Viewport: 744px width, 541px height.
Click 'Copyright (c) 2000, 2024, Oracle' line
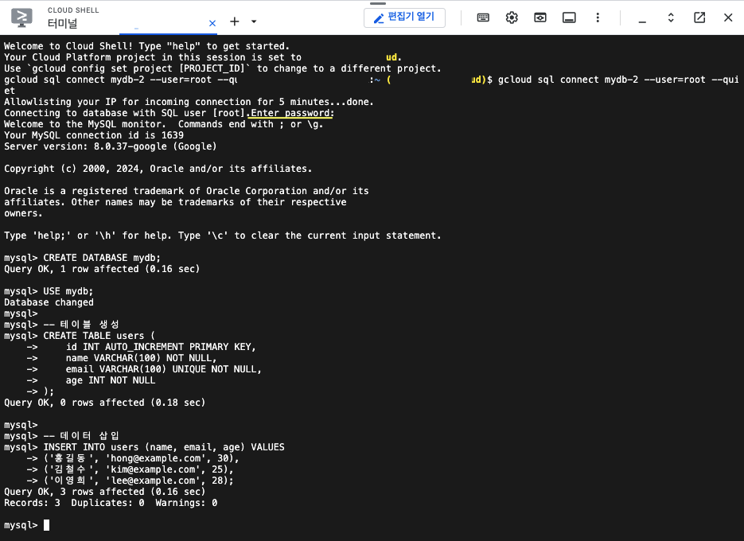point(158,169)
